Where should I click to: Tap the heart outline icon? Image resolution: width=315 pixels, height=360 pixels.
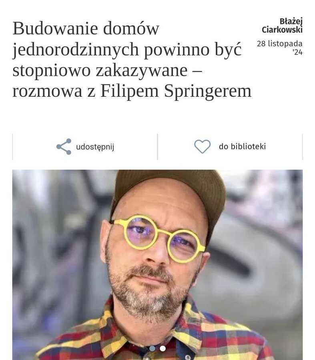tap(202, 146)
